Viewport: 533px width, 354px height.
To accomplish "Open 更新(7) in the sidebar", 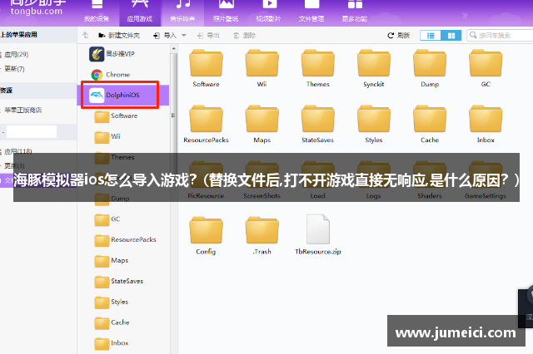I will coord(14,69).
